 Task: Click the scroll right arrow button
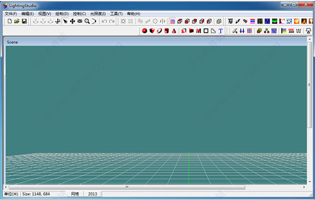(304, 187)
